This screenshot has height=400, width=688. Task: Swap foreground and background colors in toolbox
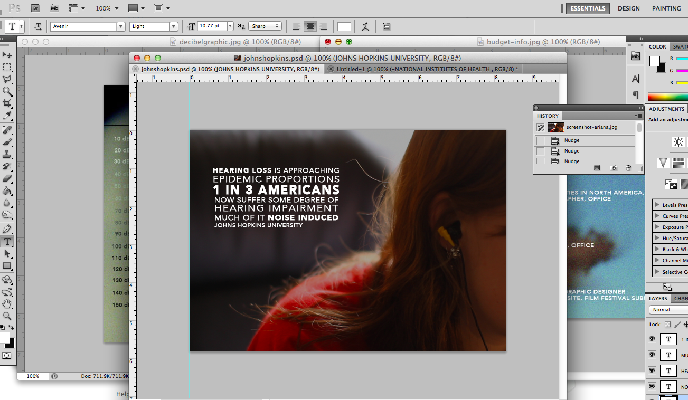[x=11, y=327]
